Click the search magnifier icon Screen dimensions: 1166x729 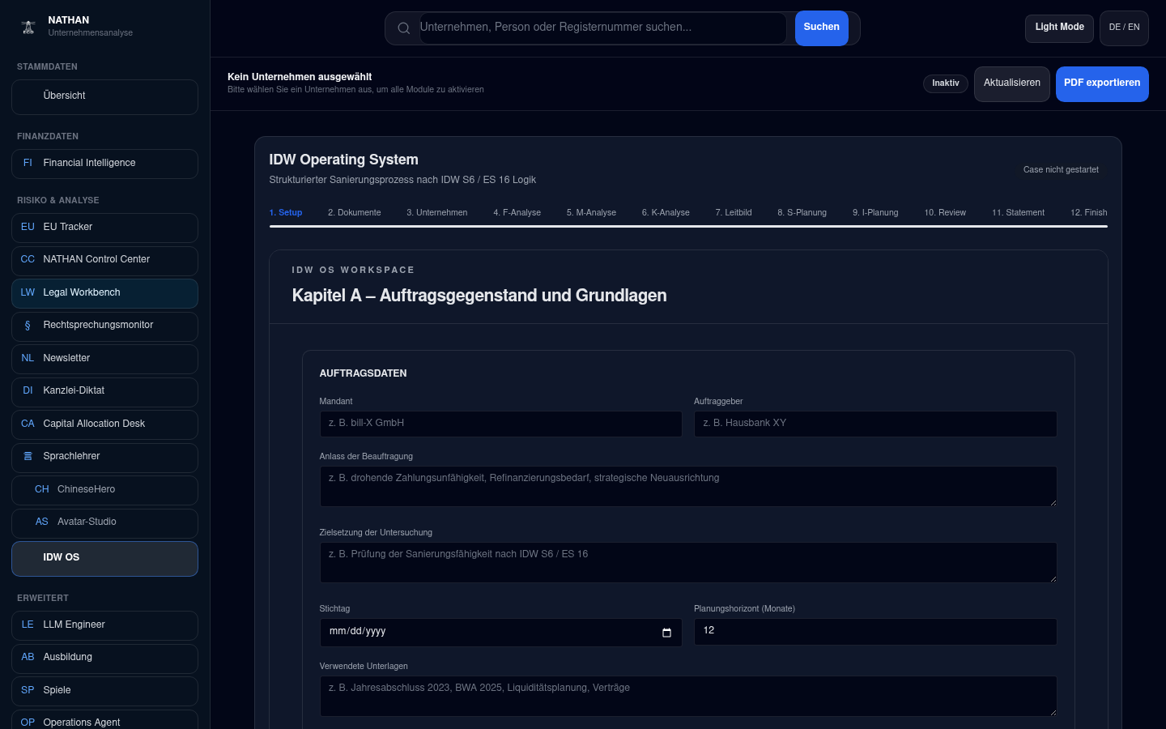pyautogui.click(x=403, y=28)
